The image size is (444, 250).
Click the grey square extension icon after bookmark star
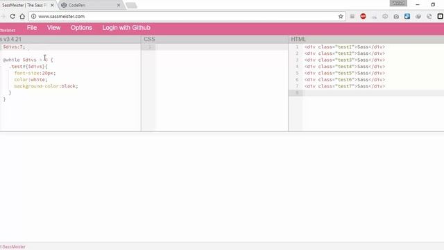(352, 17)
